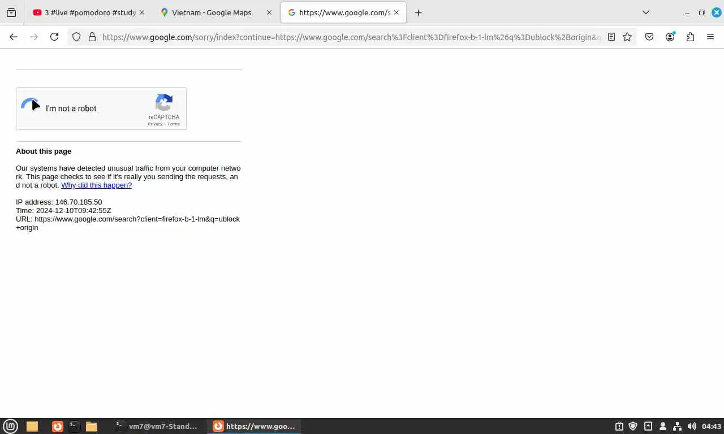Open the calendar from the 04:43 clock
This screenshot has height=434, width=724.
pyautogui.click(x=712, y=426)
